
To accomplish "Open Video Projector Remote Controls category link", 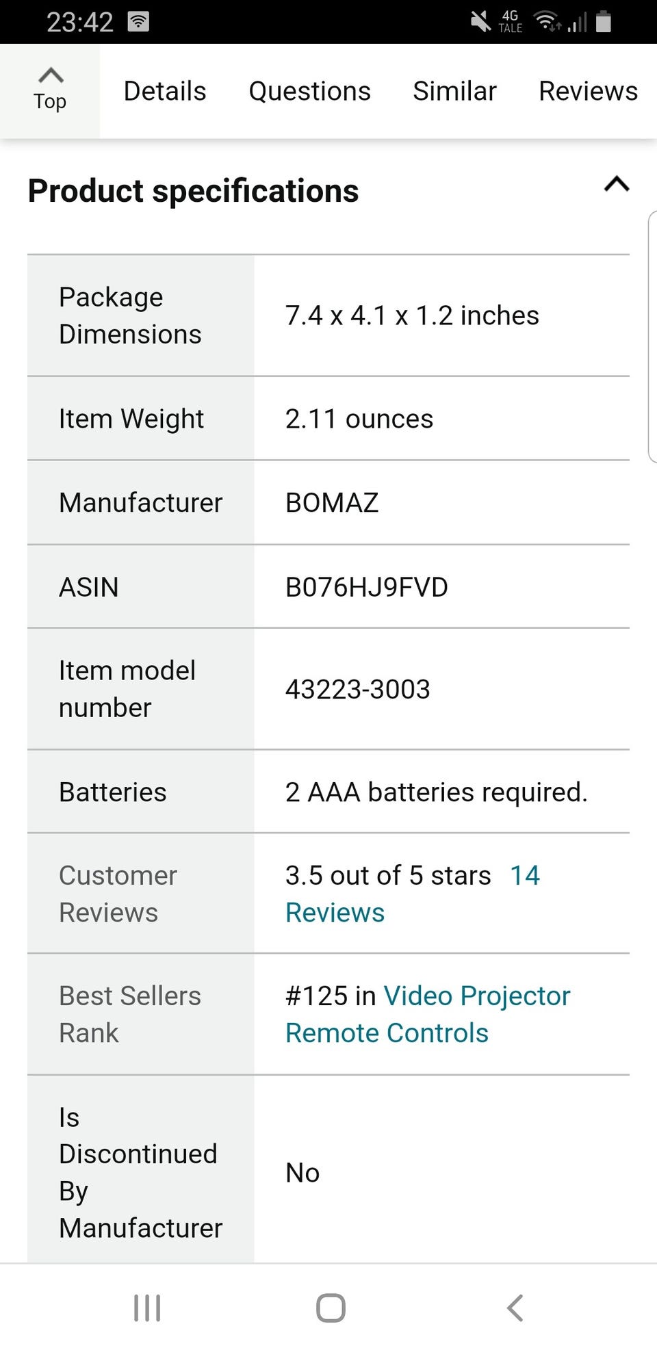I will [x=427, y=1014].
